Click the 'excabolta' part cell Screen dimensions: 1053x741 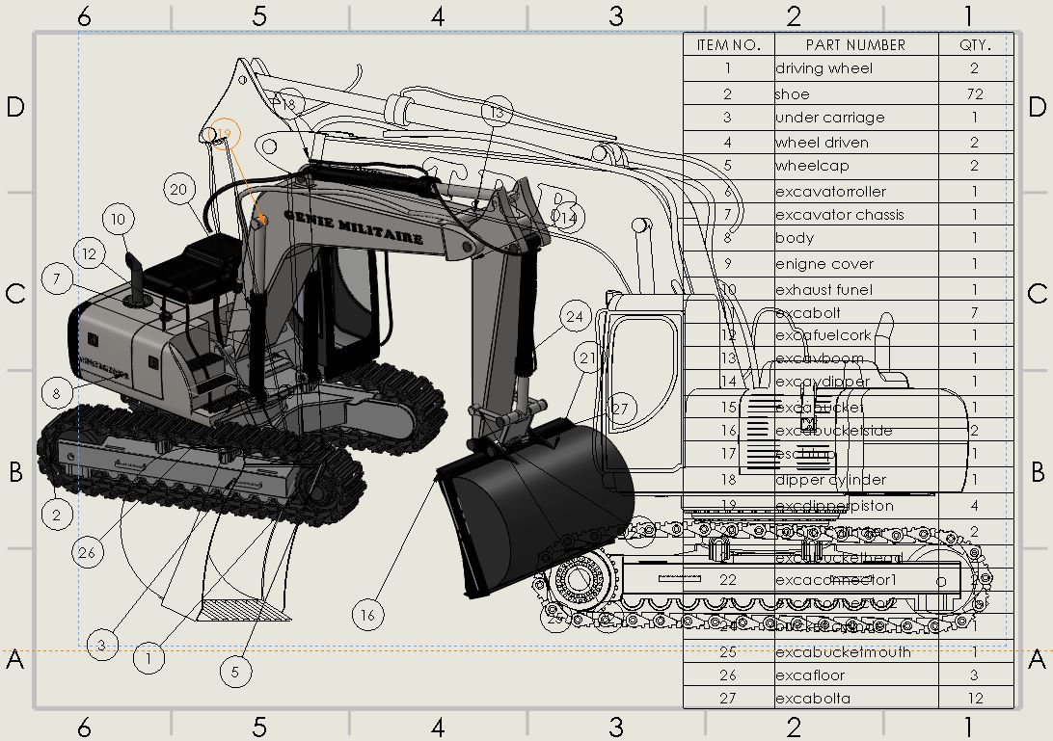point(856,698)
